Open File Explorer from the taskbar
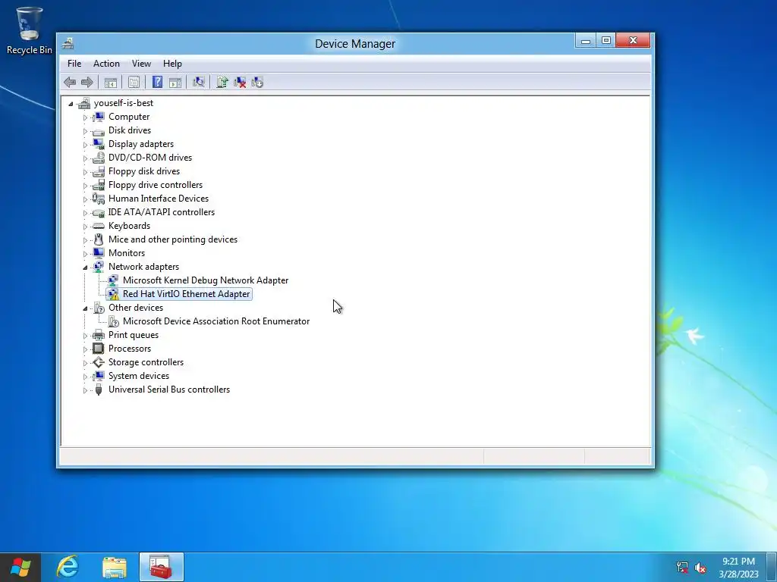Screen dimensions: 777x582 (x=115, y=567)
